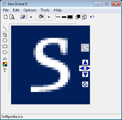122x120 pixels.
Task: Select the fill bucket color icon
Action: coord(41,17)
